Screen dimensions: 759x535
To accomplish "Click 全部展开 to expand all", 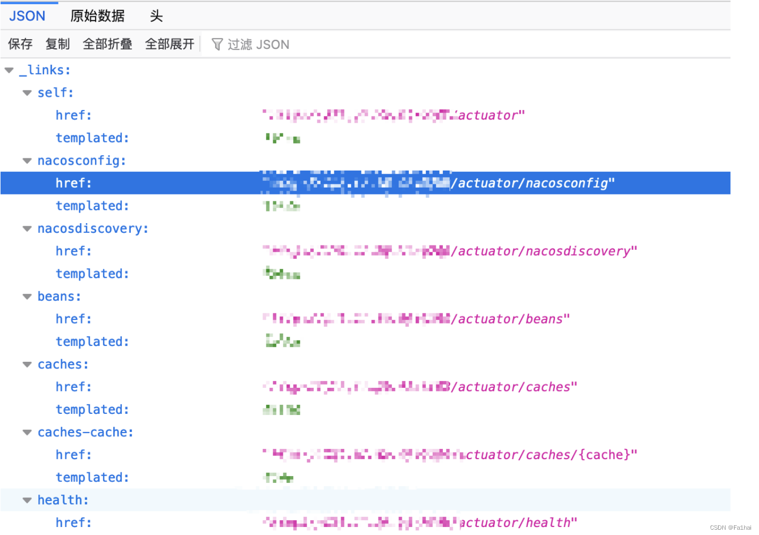I will 170,44.
